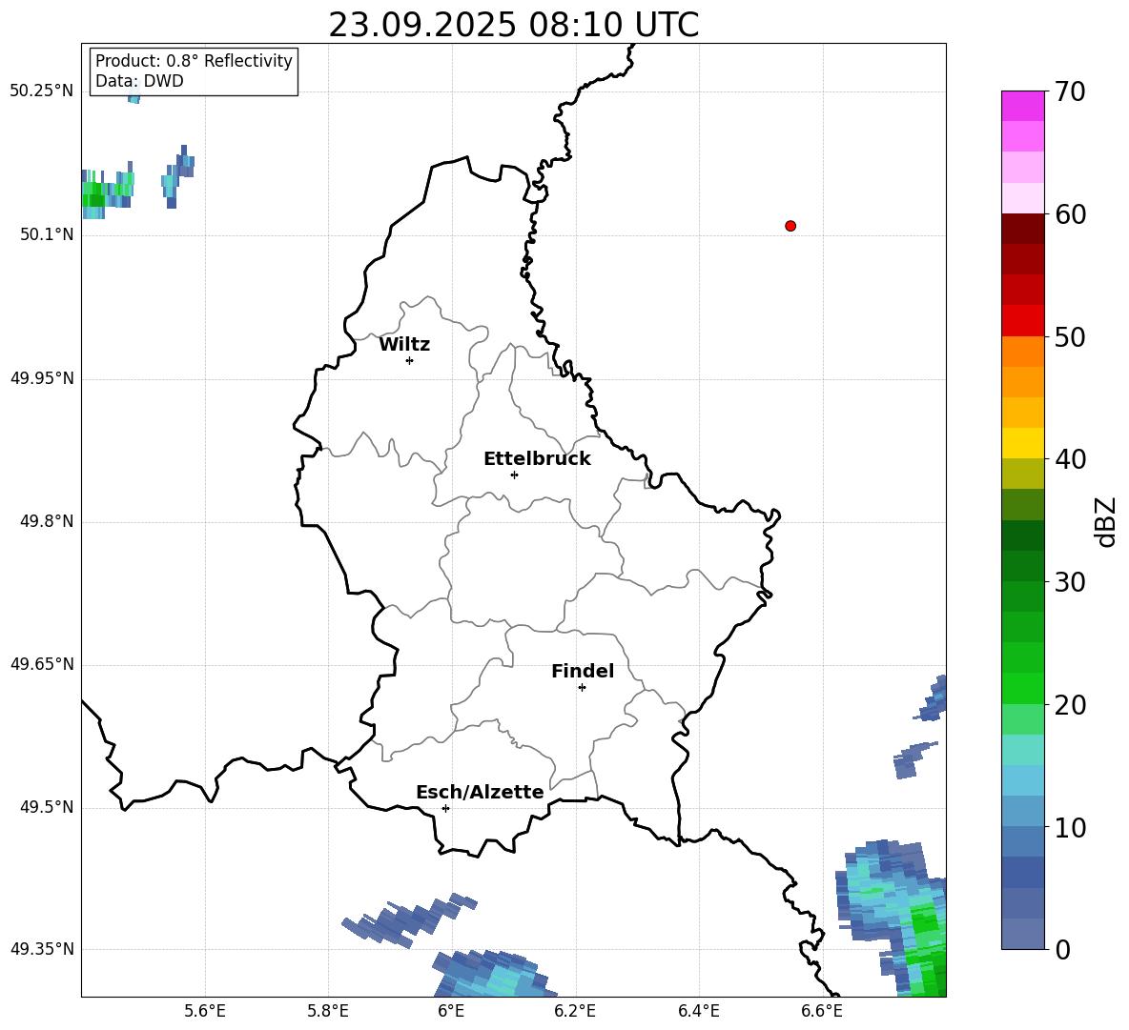Click the 6.2°E longitude tick label

575,1010
